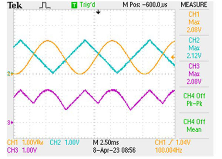Select the CH1 Max measurement

click(x=194, y=22)
